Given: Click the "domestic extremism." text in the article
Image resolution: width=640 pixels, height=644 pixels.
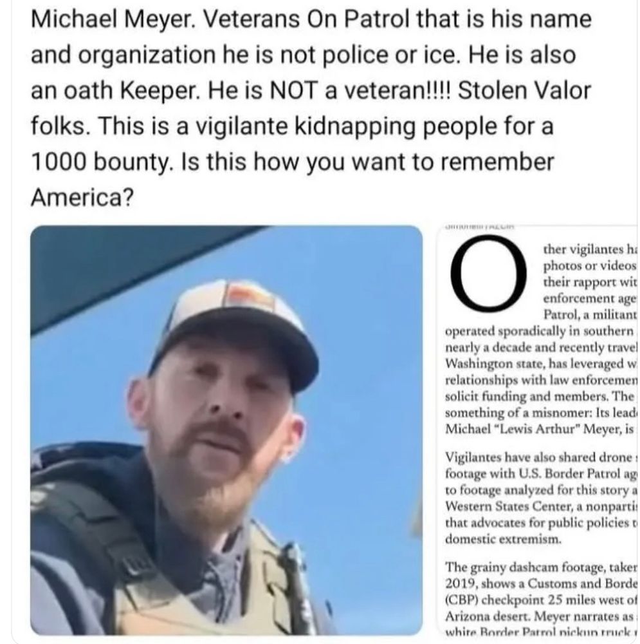Looking at the screenshot, I should pos(503,539).
